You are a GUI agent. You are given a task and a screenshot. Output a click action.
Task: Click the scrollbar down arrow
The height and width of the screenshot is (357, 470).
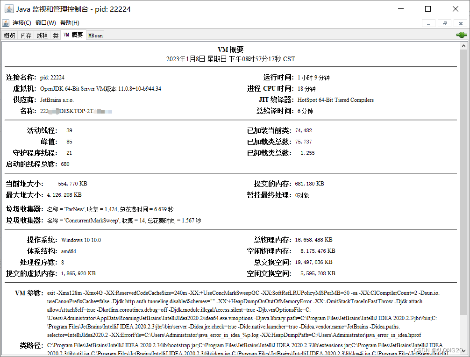click(x=464, y=351)
